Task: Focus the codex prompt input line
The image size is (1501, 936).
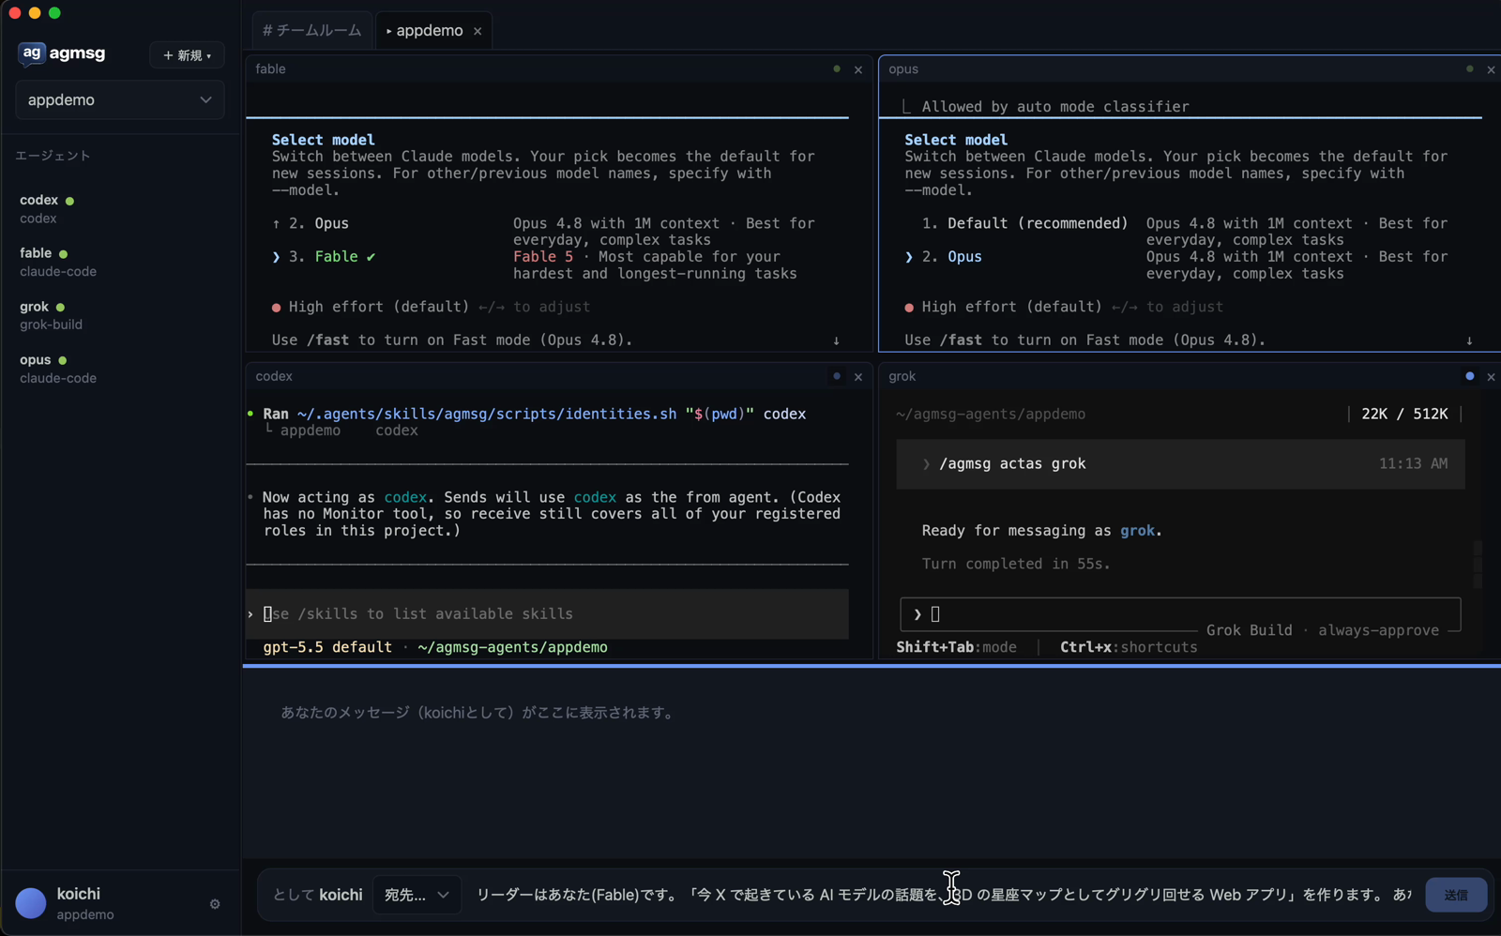Action: 547,614
